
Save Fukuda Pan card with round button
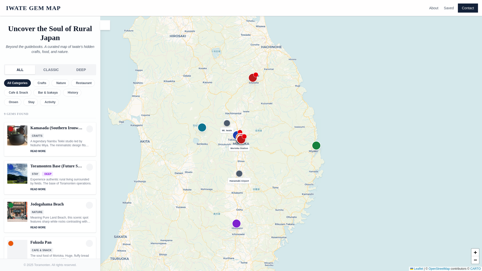89,243
